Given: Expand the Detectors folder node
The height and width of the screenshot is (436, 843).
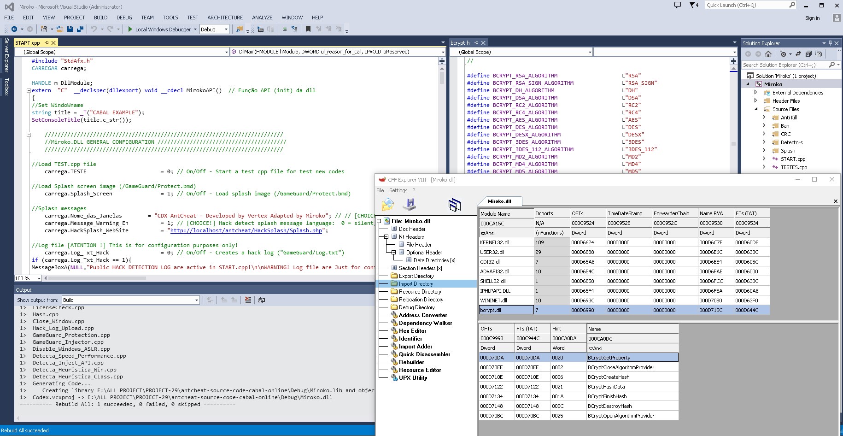Looking at the screenshot, I should [764, 142].
